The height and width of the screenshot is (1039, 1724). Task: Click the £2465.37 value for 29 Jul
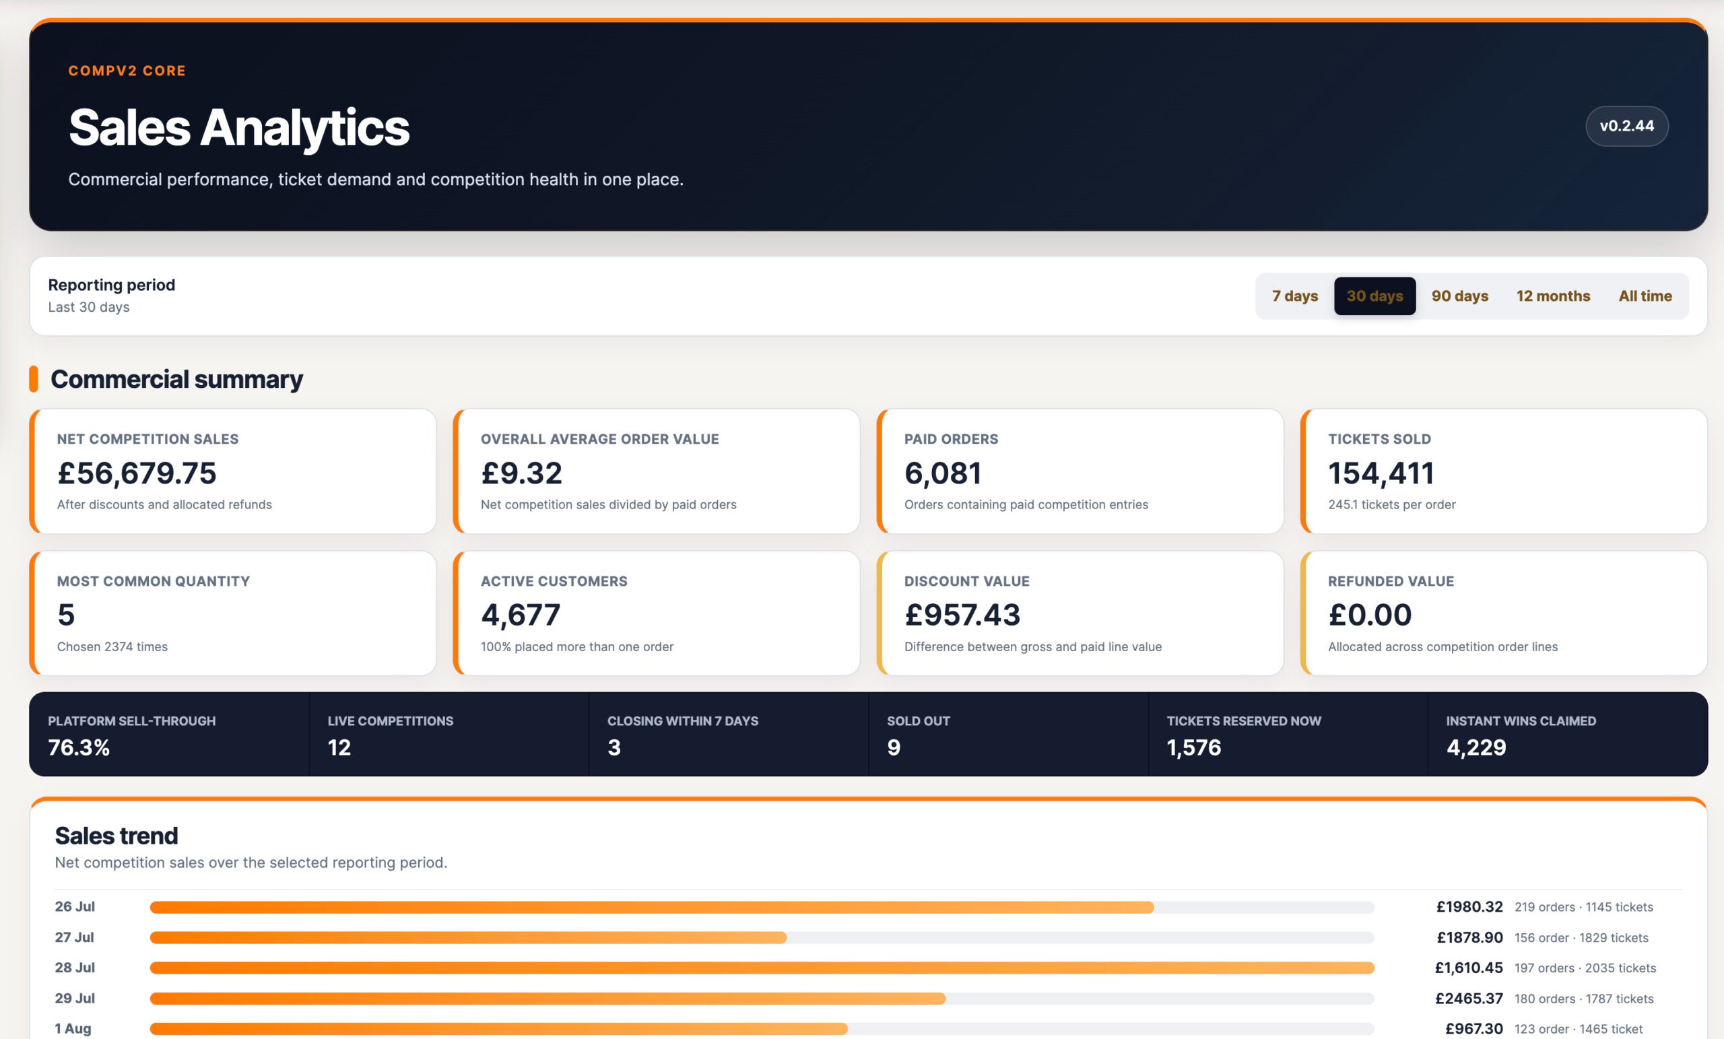coord(1469,999)
